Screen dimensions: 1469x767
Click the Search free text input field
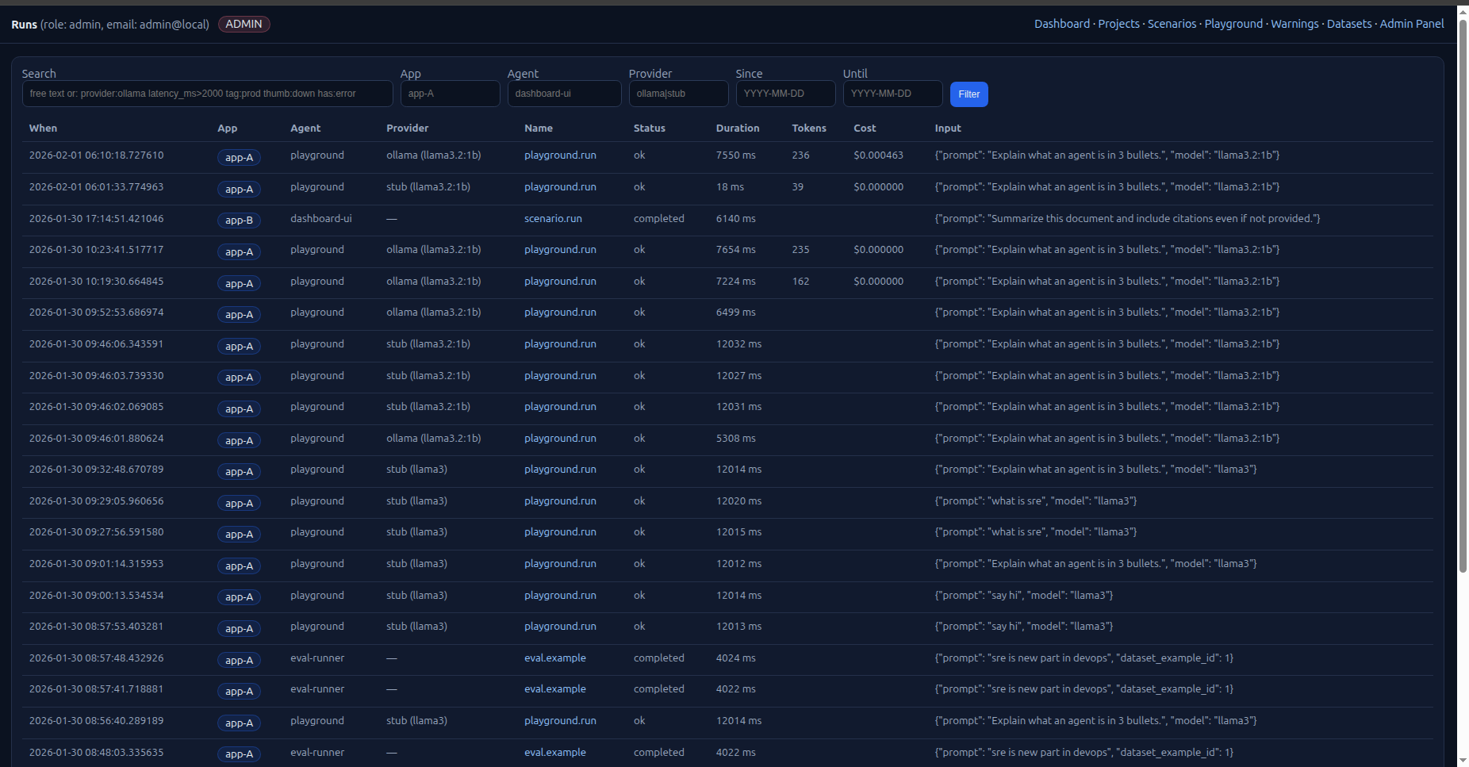(x=207, y=94)
